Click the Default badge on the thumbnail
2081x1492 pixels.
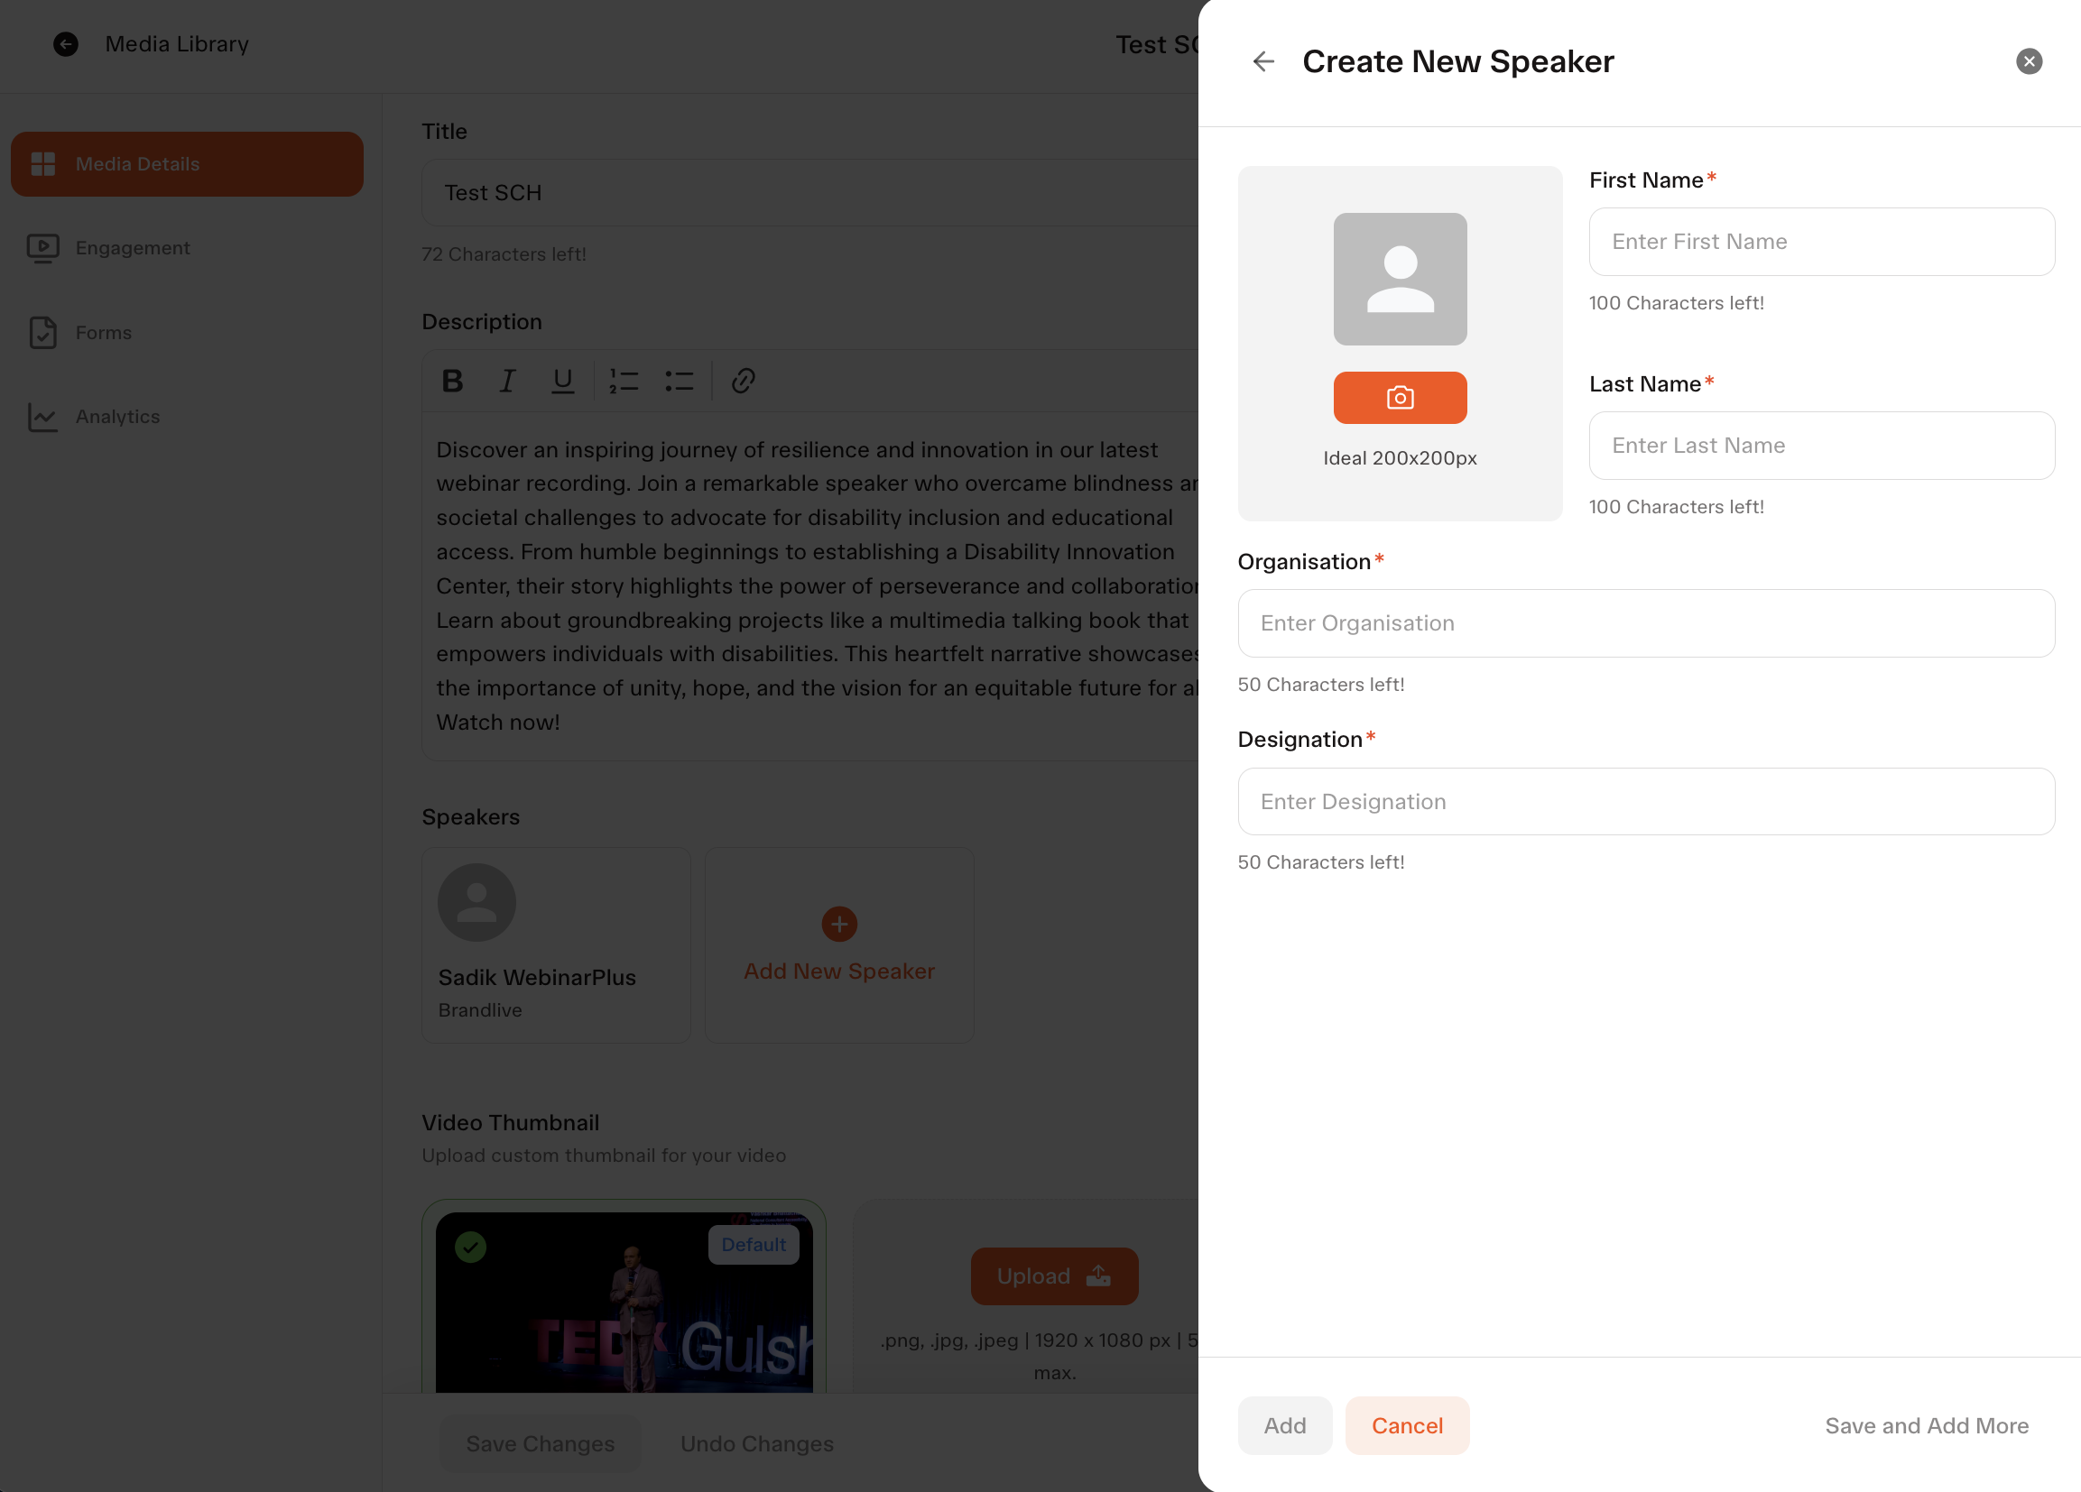(754, 1245)
